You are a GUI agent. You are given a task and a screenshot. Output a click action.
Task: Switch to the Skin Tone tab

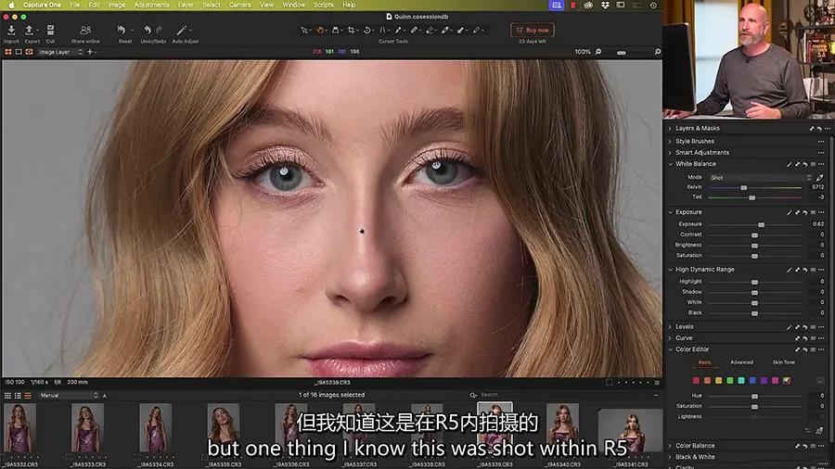click(x=783, y=362)
